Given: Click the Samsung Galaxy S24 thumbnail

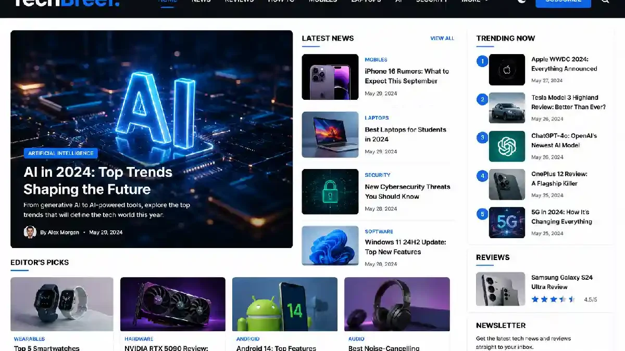Looking at the screenshot, I should [x=501, y=289].
